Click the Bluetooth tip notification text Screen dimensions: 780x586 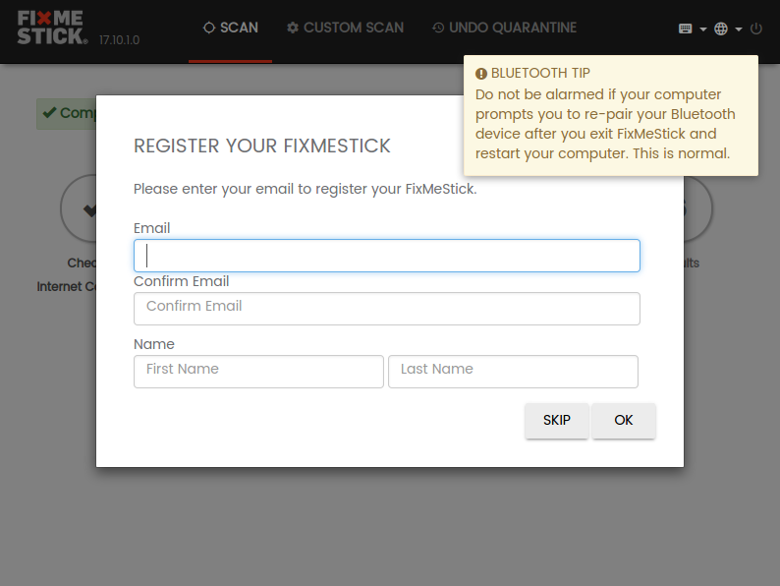click(605, 124)
